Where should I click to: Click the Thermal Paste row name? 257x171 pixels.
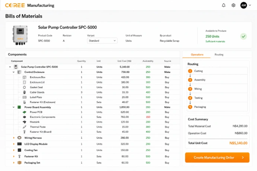pyautogui.click(x=38, y=127)
